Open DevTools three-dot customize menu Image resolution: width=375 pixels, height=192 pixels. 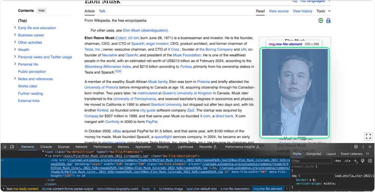[x=363, y=147]
